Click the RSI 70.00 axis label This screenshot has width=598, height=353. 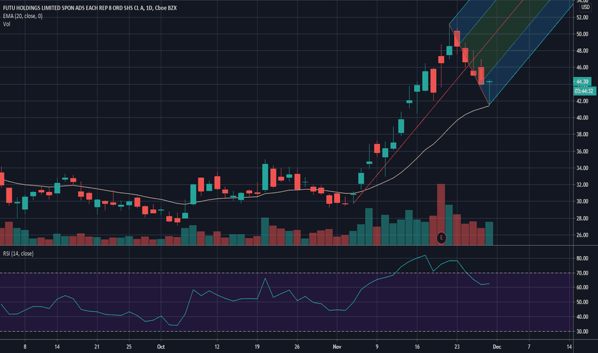(x=582, y=273)
